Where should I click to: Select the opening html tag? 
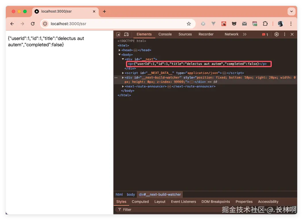pos(123,45)
